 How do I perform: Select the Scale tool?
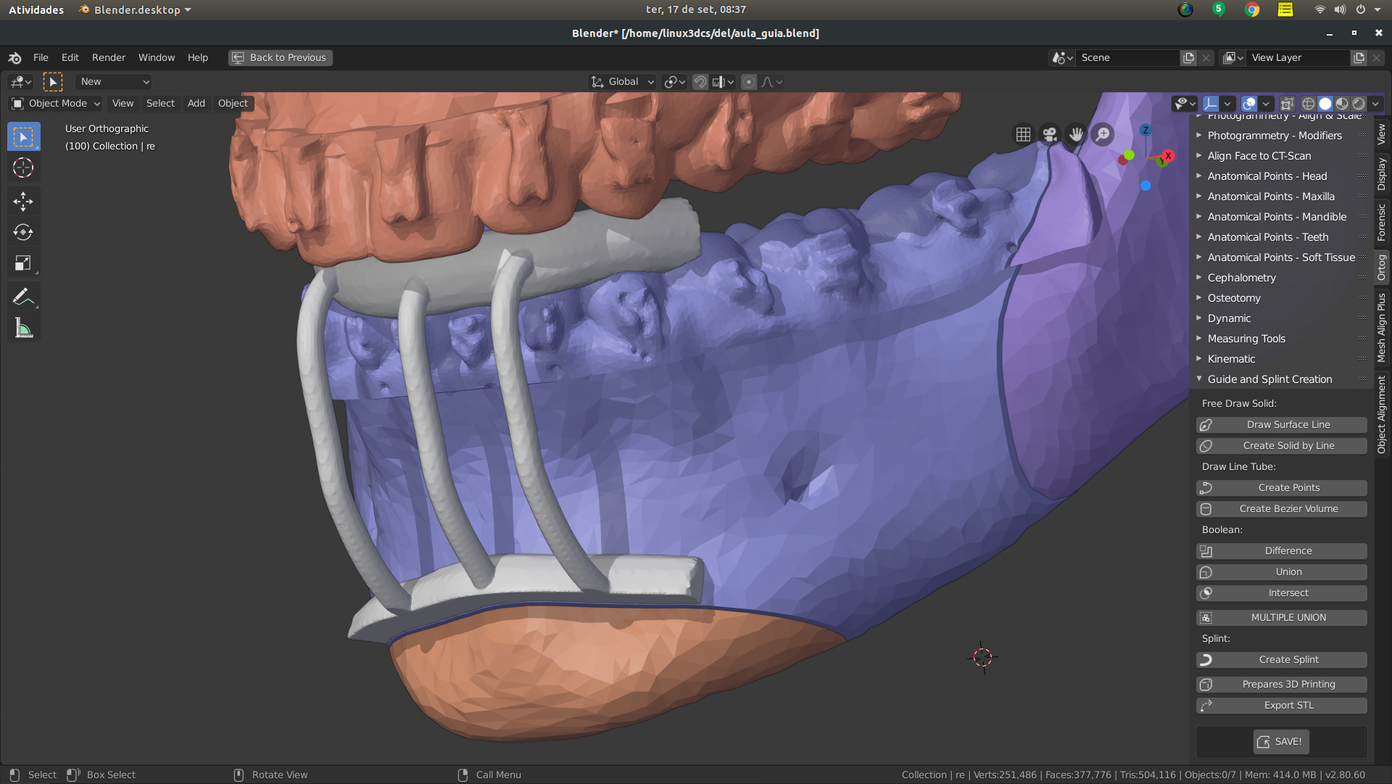point(23,263)
